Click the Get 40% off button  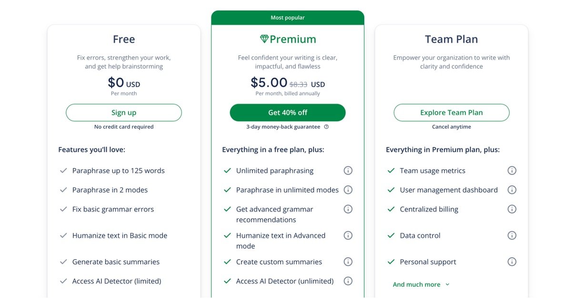288,113
